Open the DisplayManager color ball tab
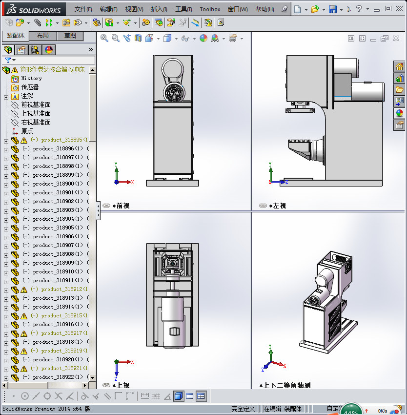 [x=49, y=50]
